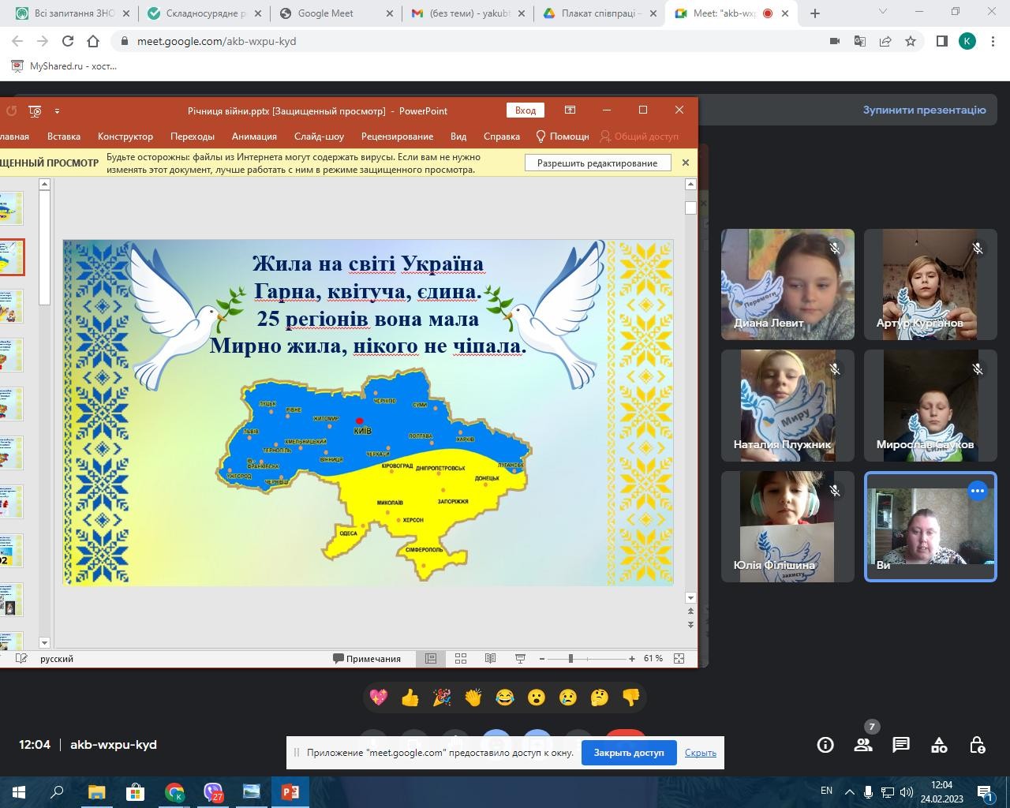1010x808 pixels.
Task: Open the Meet chat panel
Action: [x=901, y=745]
